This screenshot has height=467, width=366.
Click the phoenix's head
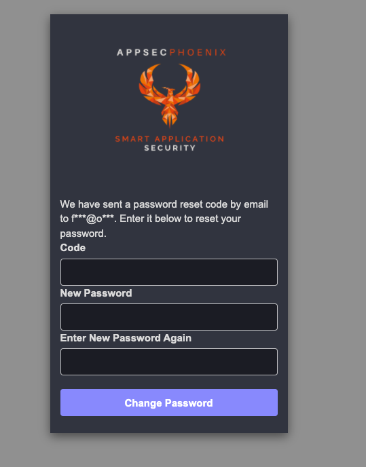(x=169, y=90)
